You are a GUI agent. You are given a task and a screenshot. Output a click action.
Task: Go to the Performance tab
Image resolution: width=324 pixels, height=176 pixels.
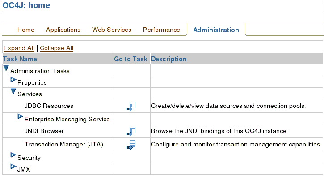161,30
